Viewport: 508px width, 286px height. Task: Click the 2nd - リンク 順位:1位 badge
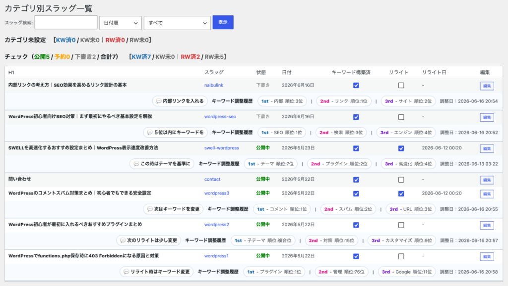(x=344, y=101)
